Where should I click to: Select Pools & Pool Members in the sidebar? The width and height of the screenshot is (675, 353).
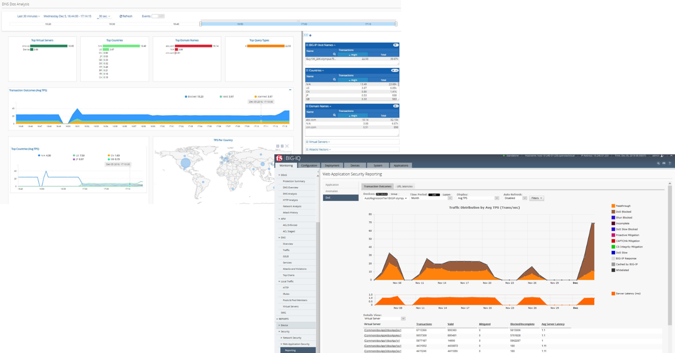(295, 300)
